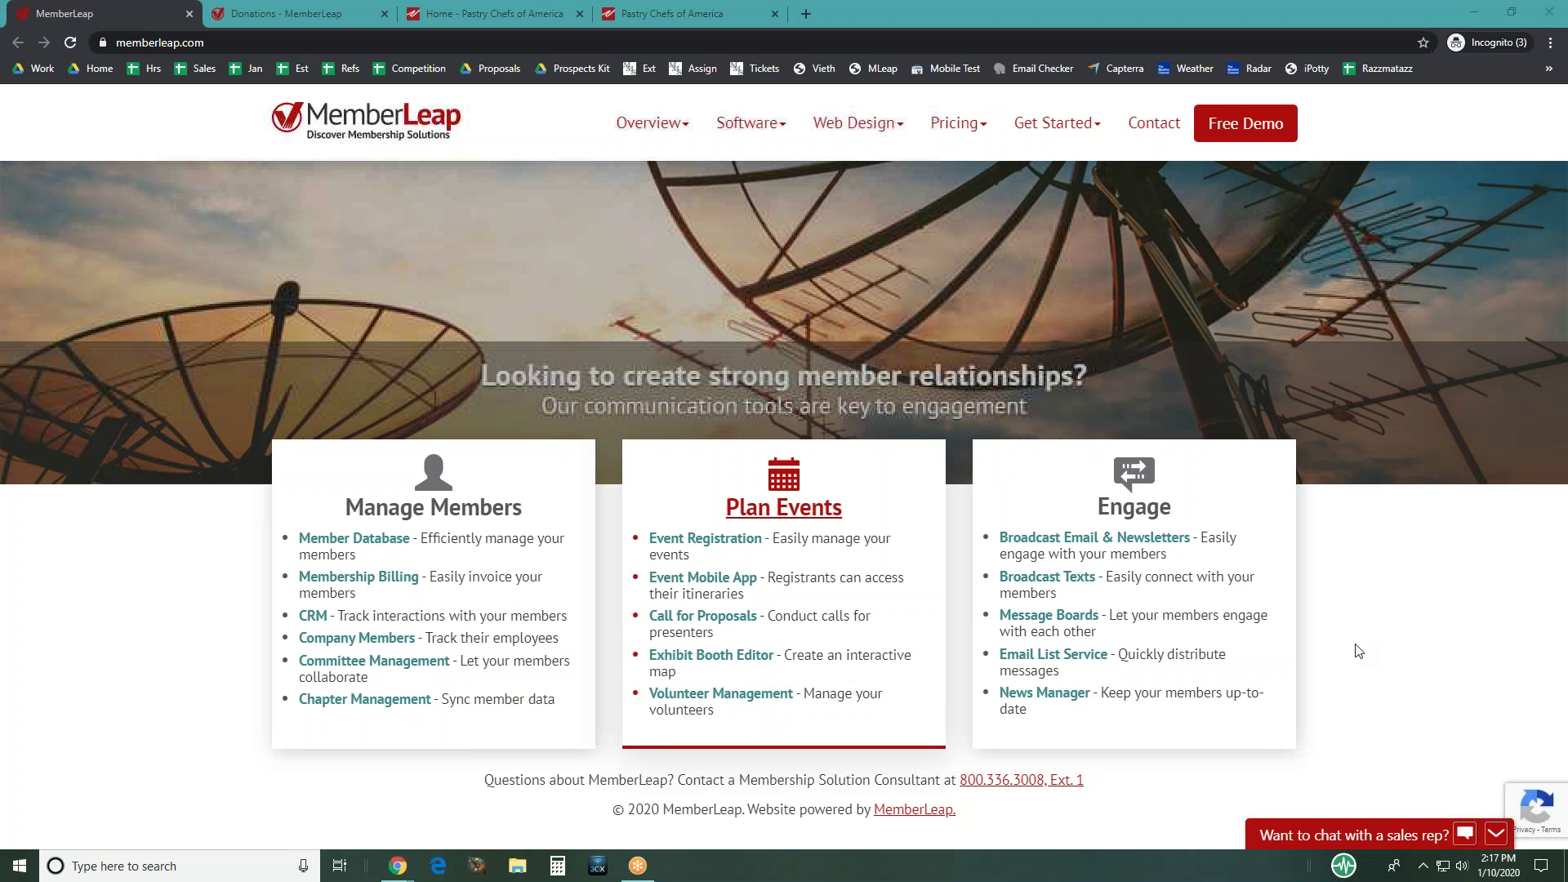Screen dimensions: 1568x882
Task: Open the Call for Proposals link
Action: point(702,616)
